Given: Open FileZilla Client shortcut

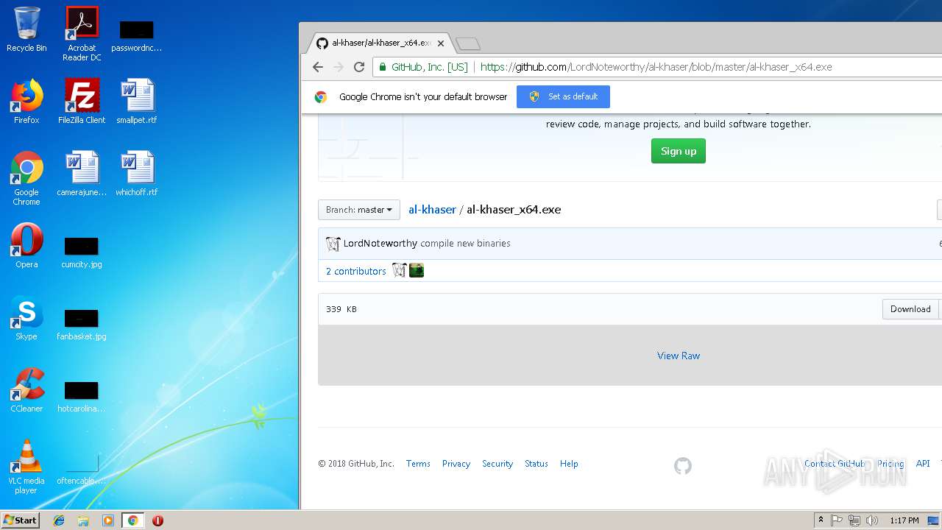Looking at the screenshot, I should click(x=82, y=102).
